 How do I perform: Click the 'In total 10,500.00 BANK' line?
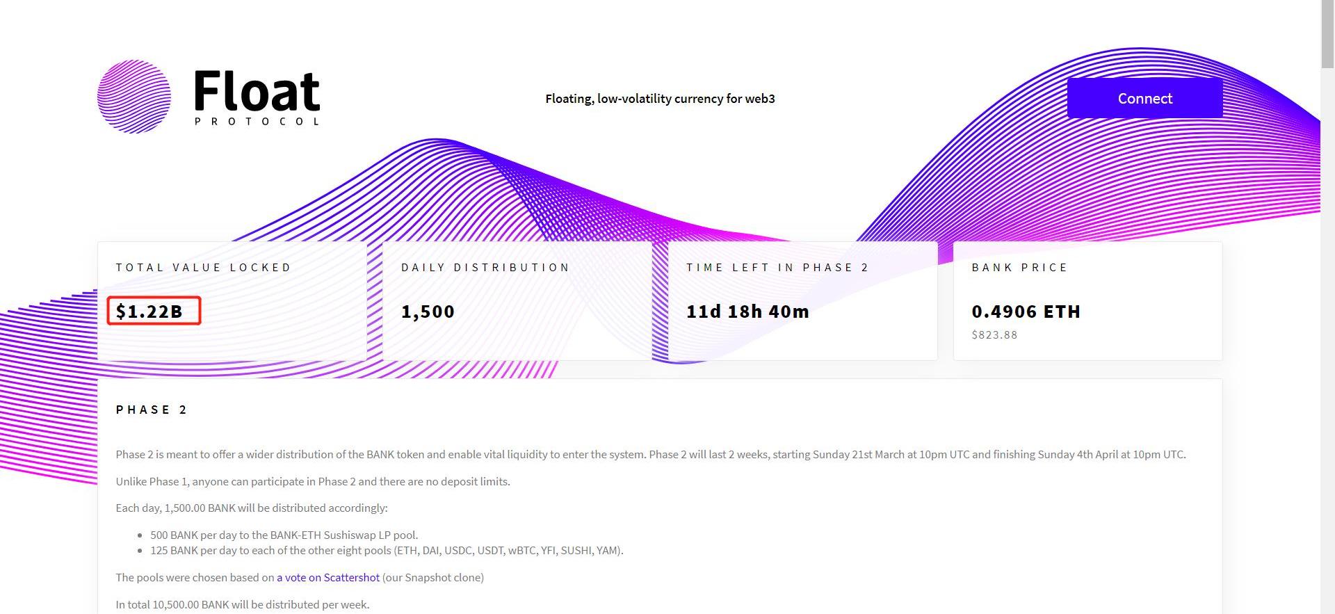(x=243, y=605)
